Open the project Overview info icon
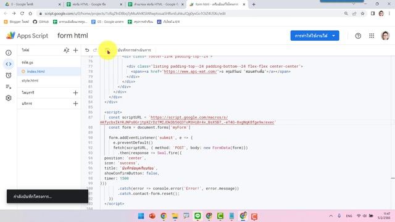The image size is (395, 222). click(9, 52)
